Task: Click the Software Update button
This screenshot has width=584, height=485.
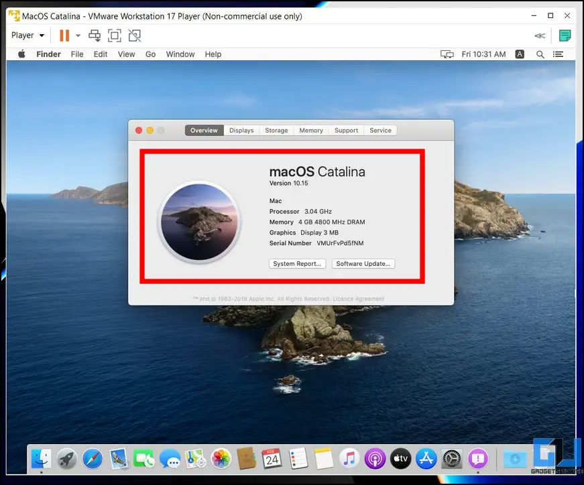Action: click(363, 264)
